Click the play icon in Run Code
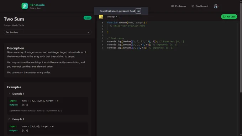242x136 pixels. click(x=225, y=17)
